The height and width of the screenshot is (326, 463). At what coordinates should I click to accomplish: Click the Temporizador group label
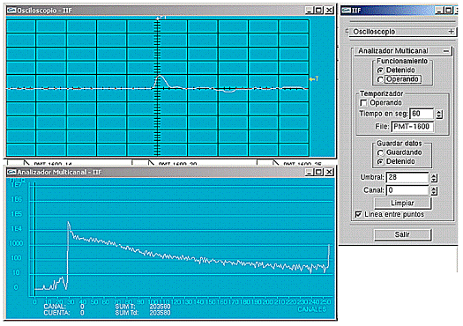(x=381, y=93)
